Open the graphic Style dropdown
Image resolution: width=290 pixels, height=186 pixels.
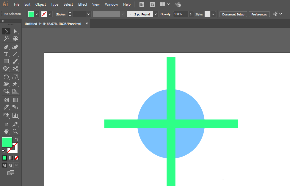213,14
